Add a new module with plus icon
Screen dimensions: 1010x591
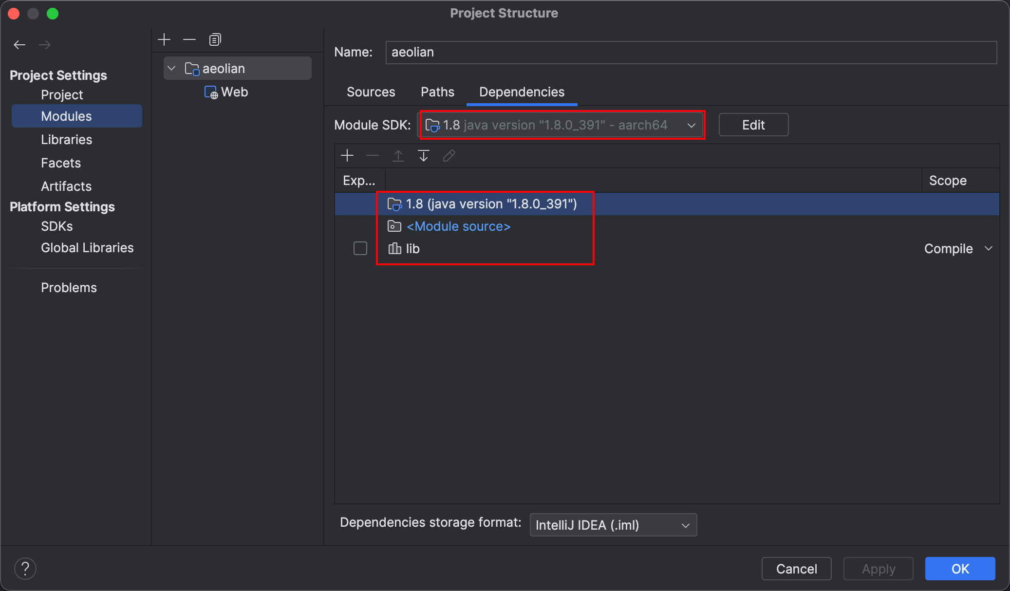(x=164, y=39)
